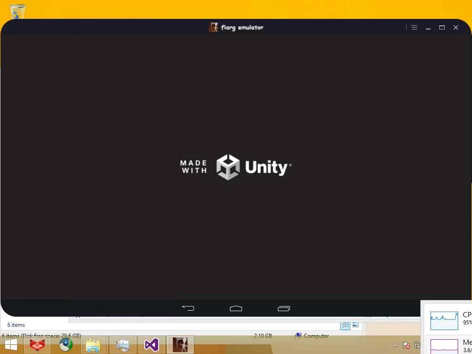Open the Task Manager taskbar icon
This screenshot has width=472, height=354.
coord(123,345)
